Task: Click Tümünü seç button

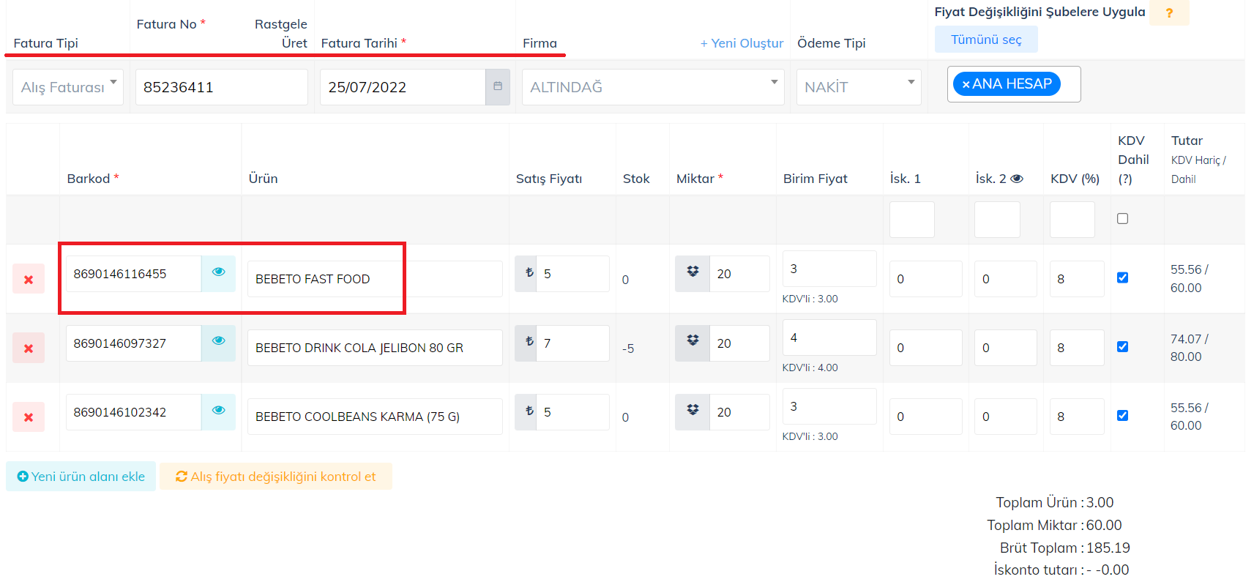Action: [x=986, y=40]
